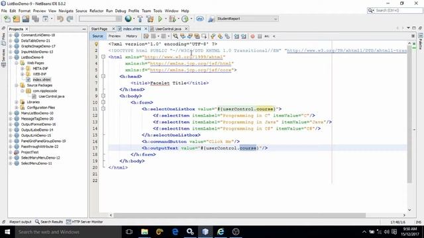
Task: Open the Navigate menu
Action: 66,11
